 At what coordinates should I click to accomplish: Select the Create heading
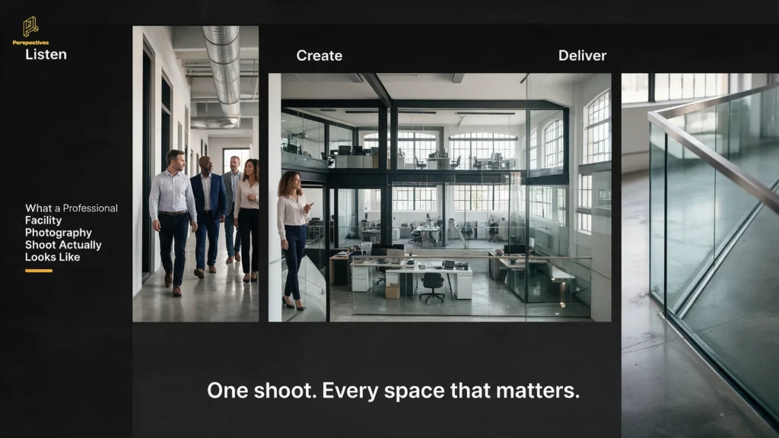tap(319, 56)
